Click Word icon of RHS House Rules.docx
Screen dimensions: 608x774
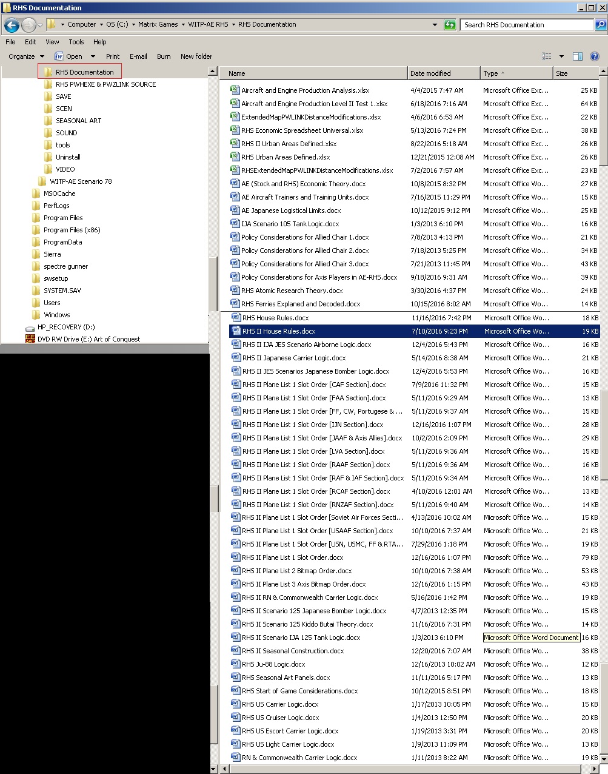236,317
